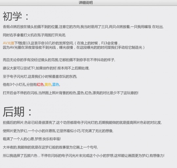This screenshot has width=177, height=168.
Task: Click the line starting 至于电子闪光灯
Action: click(40, 76)
